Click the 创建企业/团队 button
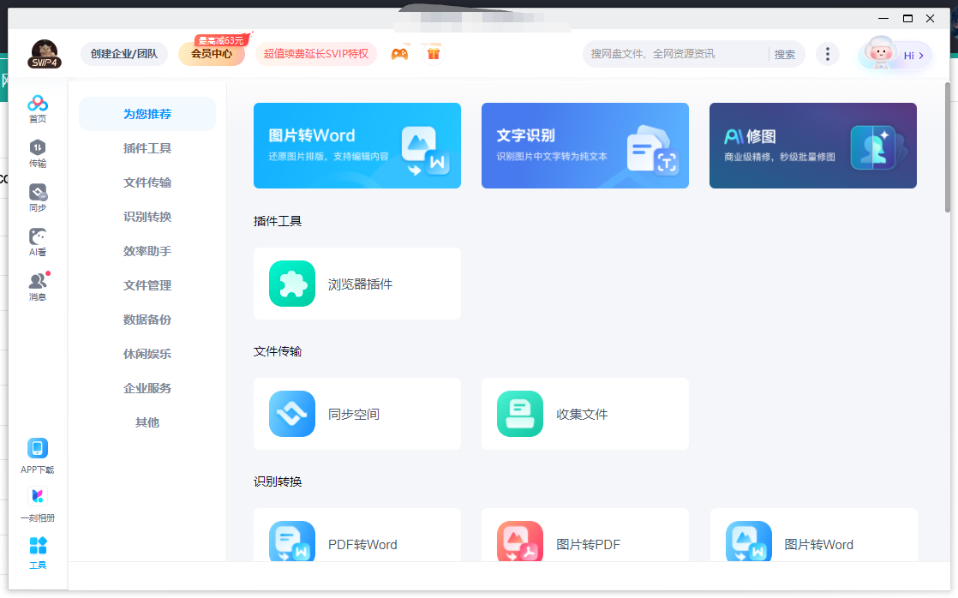The height and width of the screenshot is (598, 958). [124, 54]
